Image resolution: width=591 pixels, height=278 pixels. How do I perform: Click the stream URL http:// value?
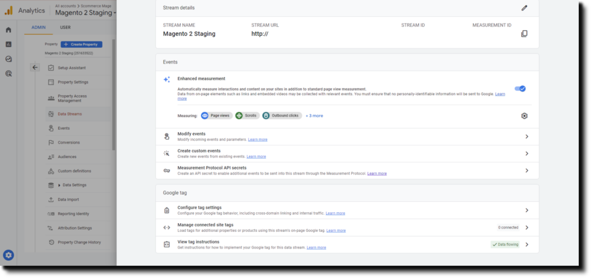click(x=260, y=34)
